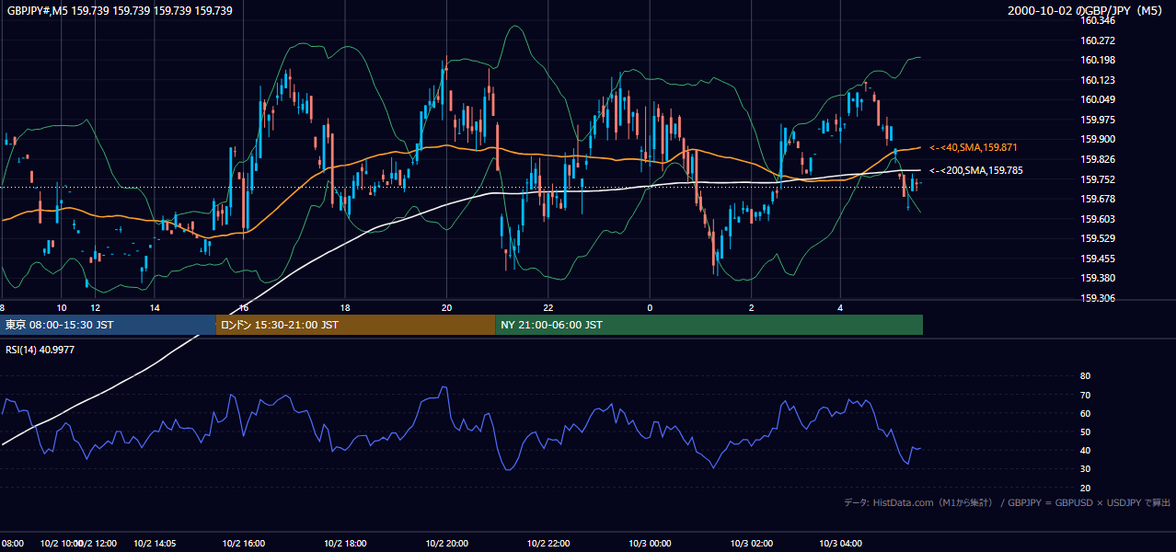Click price scale value 159.826

click(x=1098, y=159)
